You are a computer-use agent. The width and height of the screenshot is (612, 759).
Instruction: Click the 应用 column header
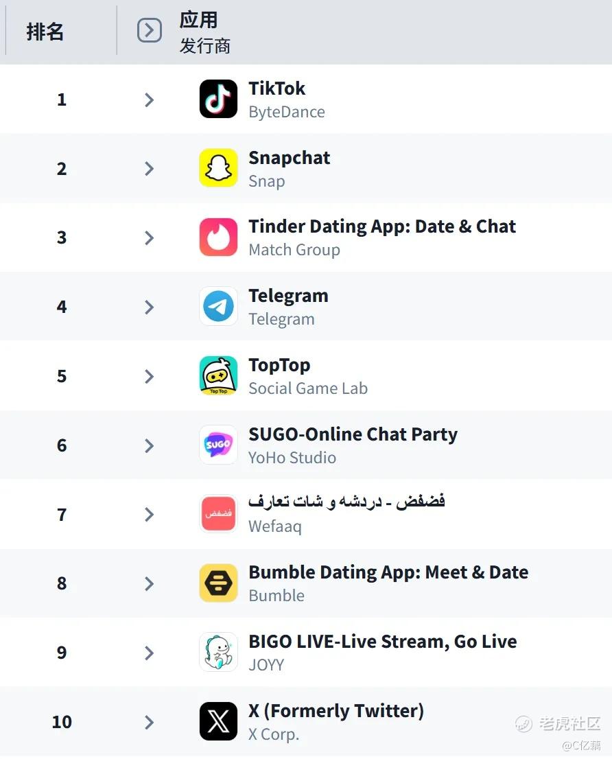pos(198,20)
